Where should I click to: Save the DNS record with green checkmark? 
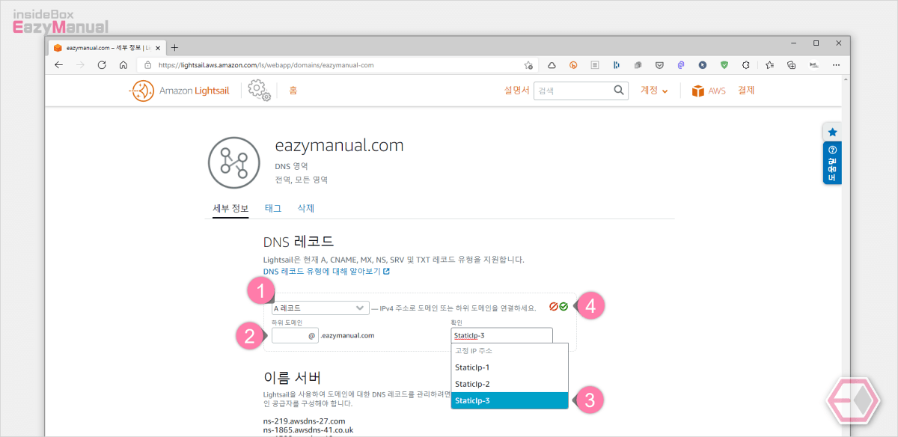563,307
